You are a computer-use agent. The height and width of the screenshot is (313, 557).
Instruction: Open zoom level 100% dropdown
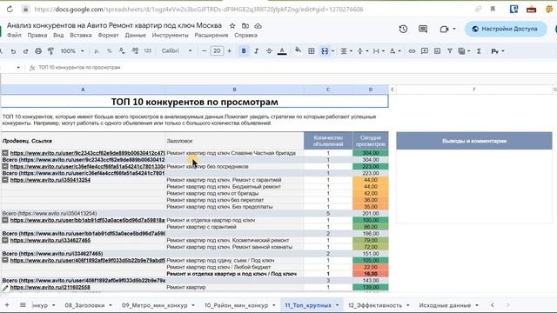(x=72, y=51)
